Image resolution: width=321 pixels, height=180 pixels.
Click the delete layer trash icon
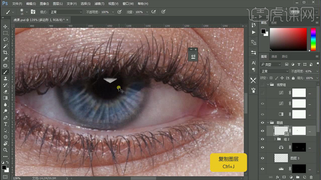click(311, 177)
